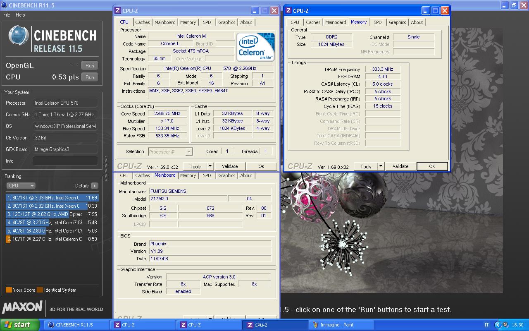This screenshot has height=331, width=529.
Task: Open the Windows Start menu
Action: point(20,325)
